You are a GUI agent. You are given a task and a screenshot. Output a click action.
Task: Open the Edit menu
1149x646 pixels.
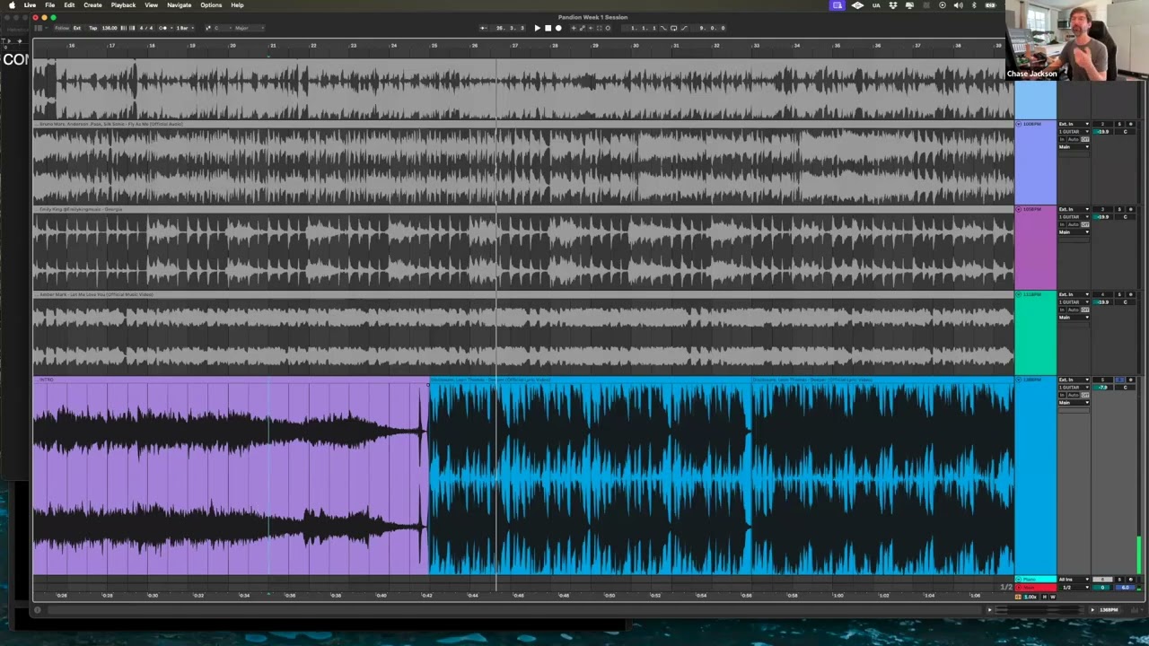click(x=69, y=5)
